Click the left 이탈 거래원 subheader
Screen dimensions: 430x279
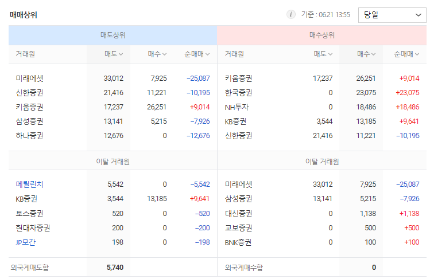[x=113, y=162]
